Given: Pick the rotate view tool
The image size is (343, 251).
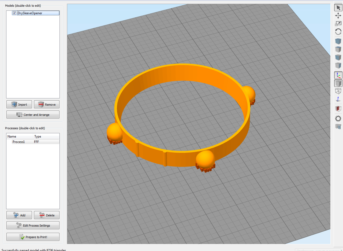Looking at the screenshot, I should point(338,32).
